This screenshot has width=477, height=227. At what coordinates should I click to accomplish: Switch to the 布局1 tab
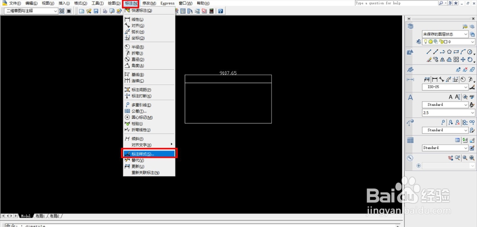(40, 216)
